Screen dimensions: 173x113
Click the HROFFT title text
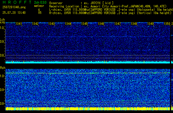pos(17,2)
